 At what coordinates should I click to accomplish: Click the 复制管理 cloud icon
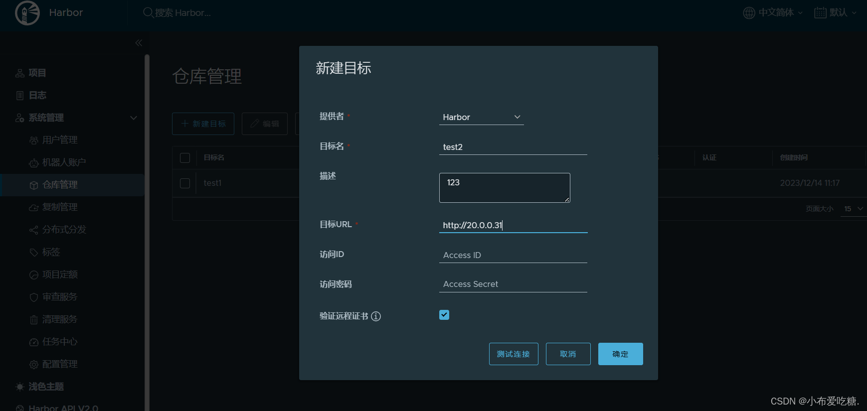tap(34, 208)
